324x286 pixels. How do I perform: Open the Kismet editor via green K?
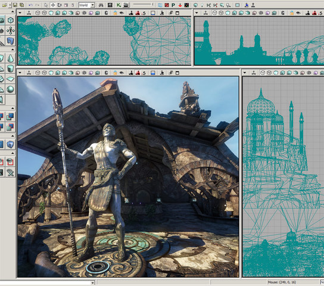pyautogui.click(x=119, y=5)
